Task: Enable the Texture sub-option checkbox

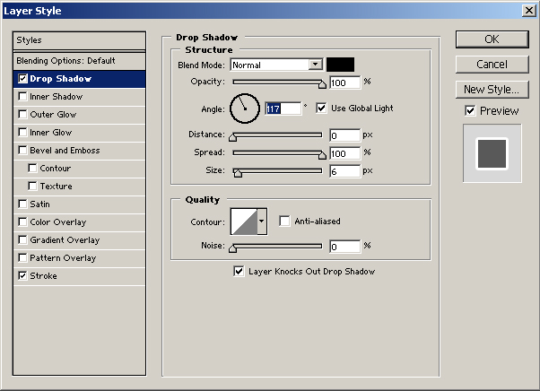Action: 32,187
